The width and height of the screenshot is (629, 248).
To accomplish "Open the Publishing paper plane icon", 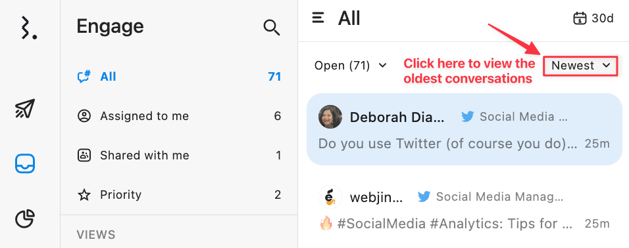I will tap(25, 108).
